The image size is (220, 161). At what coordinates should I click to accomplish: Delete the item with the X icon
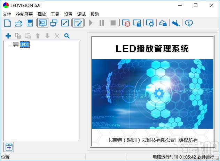coord(57,36)
